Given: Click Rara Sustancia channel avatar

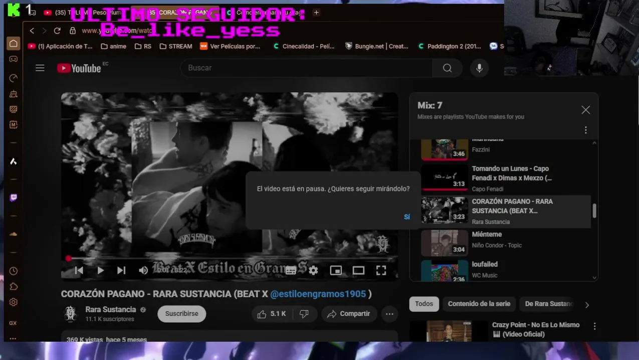Looking at the screenshot, I should [x=71, y=313].
